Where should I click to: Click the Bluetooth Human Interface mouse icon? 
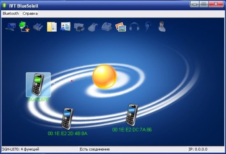pyautogui.click(x=93, y=27)
